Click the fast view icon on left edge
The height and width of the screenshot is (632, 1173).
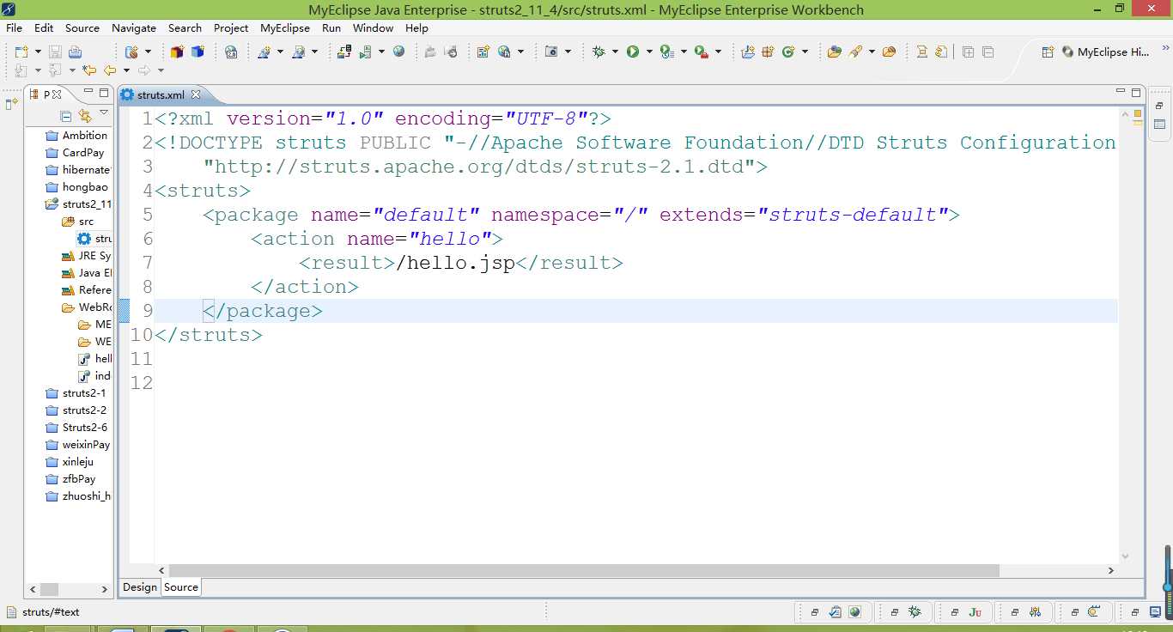point(11,104)
